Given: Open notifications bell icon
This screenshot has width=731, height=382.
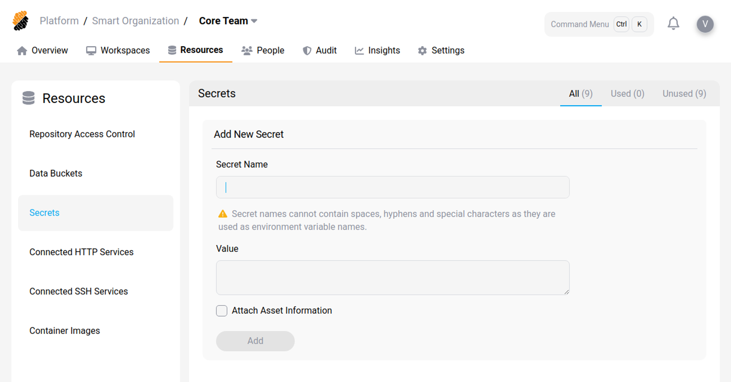Looking at the screenshot, I should click(x=673, y=24).
